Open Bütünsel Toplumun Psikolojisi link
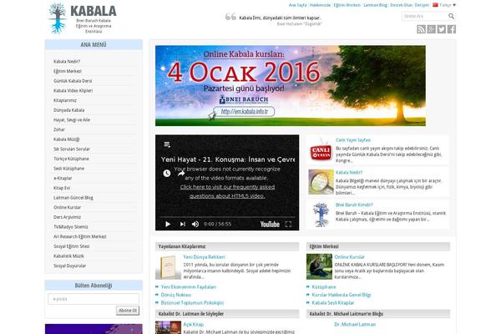The height and width of the screenshot is (334, 501). 192,302
